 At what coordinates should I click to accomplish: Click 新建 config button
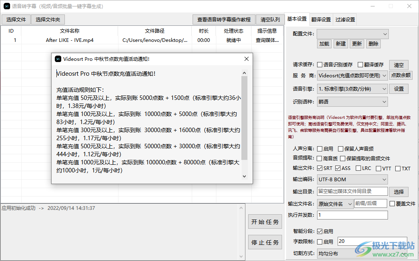click(341, 44)
